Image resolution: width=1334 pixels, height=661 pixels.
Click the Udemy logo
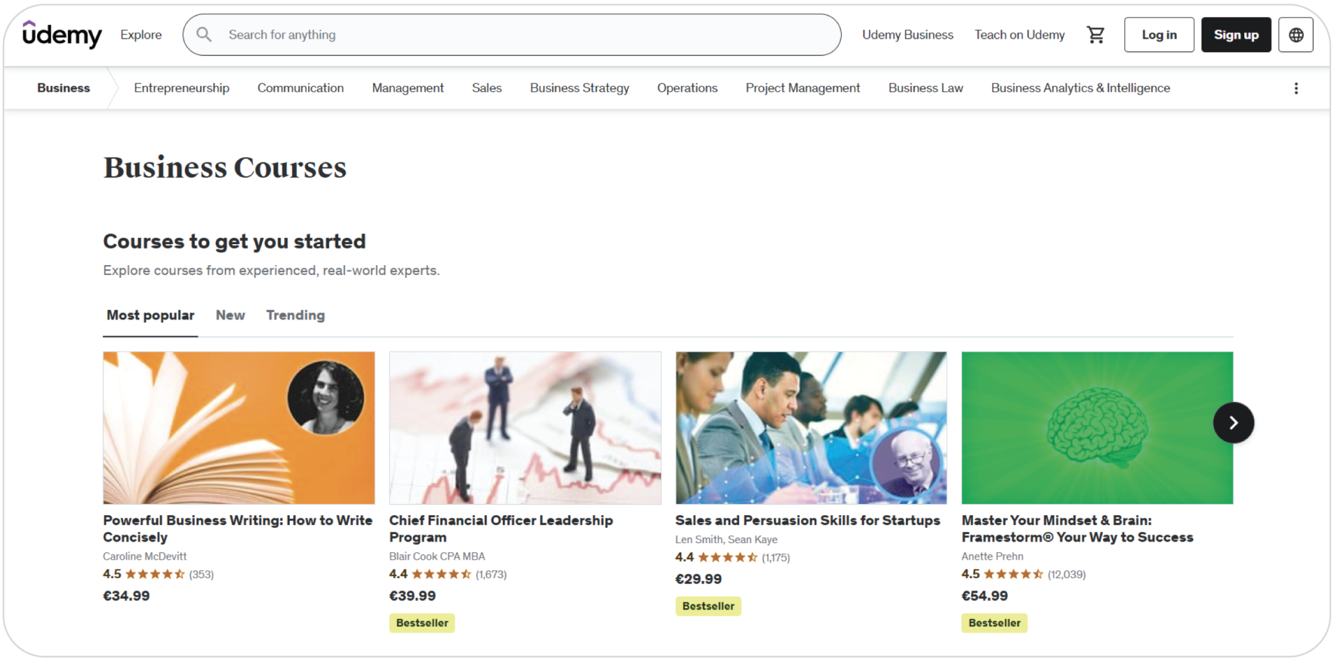(x=62, y=35)
